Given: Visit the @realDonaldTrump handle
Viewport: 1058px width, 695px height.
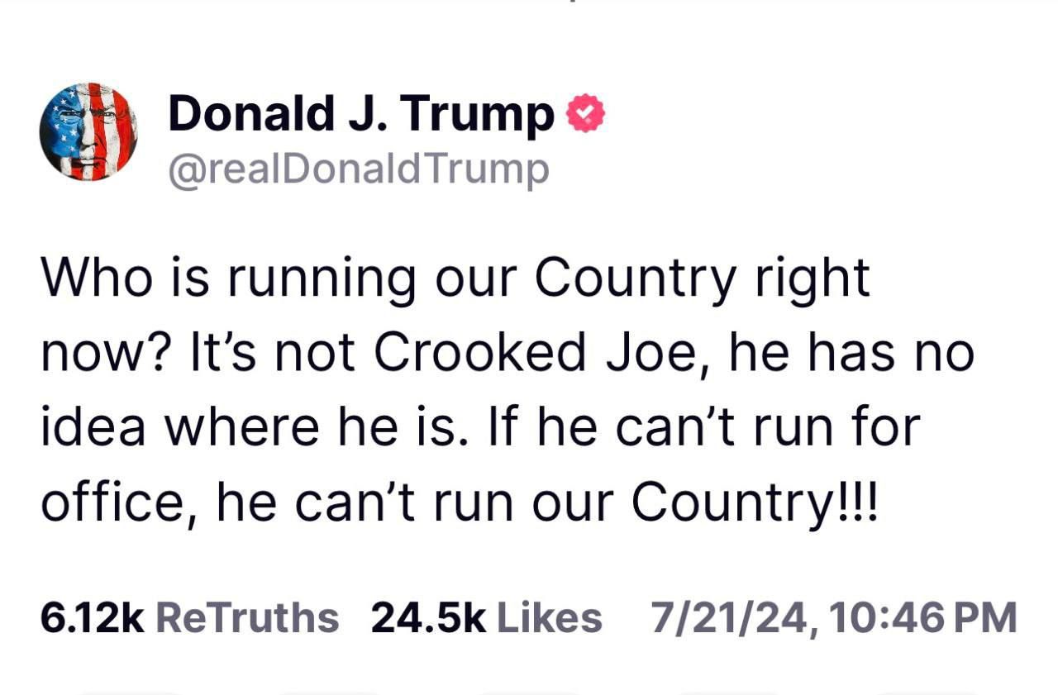Looking at the screenshot, I should (359, 169).
